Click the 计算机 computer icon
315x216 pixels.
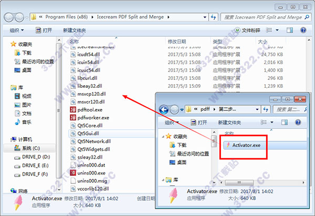pyautogui.click(x=13, y=139)
